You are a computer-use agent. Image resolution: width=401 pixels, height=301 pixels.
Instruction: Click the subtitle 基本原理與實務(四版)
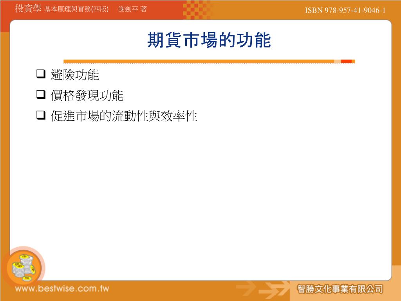click(76, 9)
